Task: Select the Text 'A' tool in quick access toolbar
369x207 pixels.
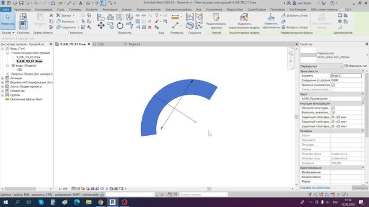Action: pos(81,3)
